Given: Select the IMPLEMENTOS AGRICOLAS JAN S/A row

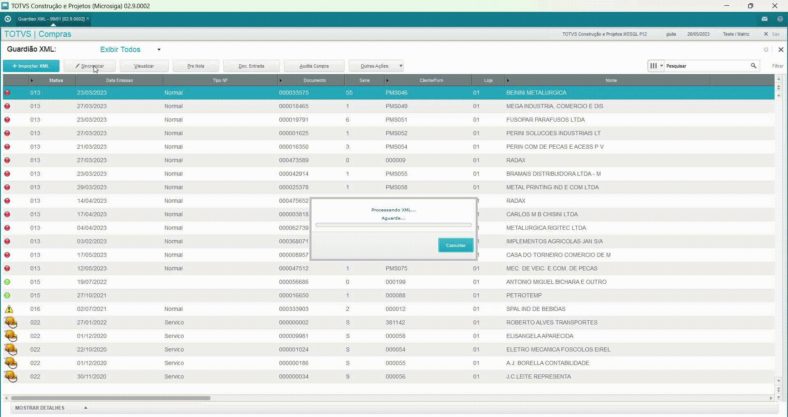Looking at the screenshot, I should tap(388, 241).
